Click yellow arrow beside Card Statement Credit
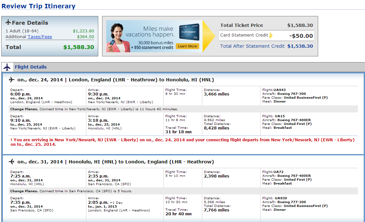Viewport: 365px width, 222px height. pos(271,35)
